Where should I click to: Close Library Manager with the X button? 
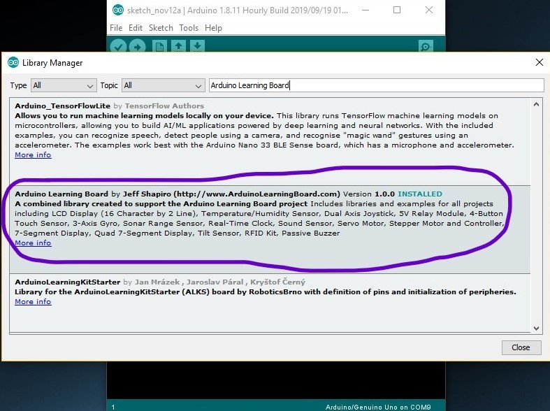pyautogui.click(x=540, y=62)
